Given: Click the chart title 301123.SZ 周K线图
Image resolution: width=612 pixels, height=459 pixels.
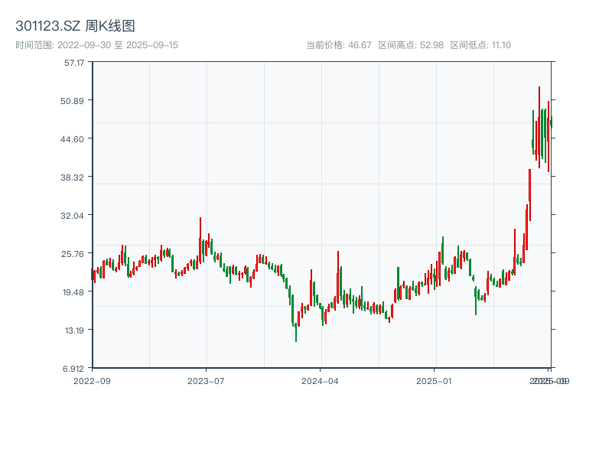Looking at the screenshot, I should pos(75,26).
